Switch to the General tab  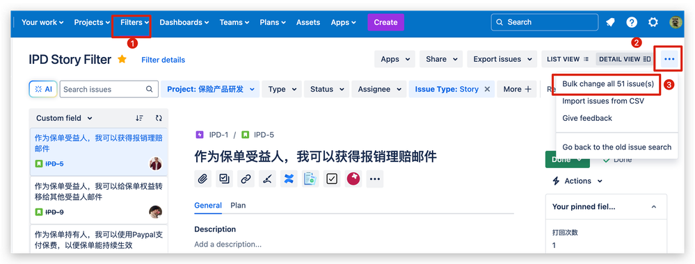208,206
